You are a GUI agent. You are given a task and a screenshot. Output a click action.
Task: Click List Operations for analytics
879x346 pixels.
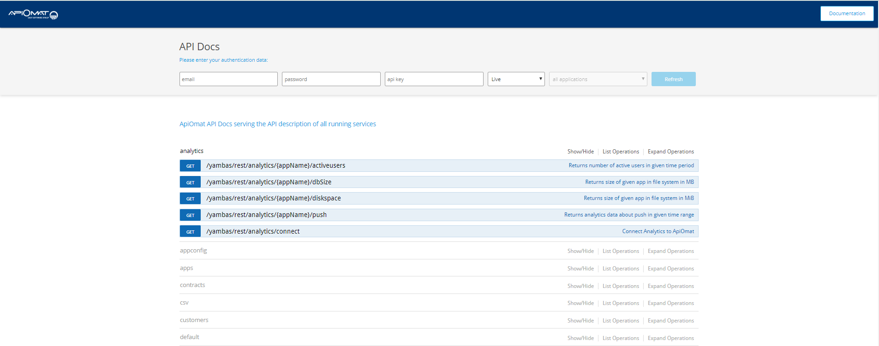pyautogui.click(x=621, y=152)
